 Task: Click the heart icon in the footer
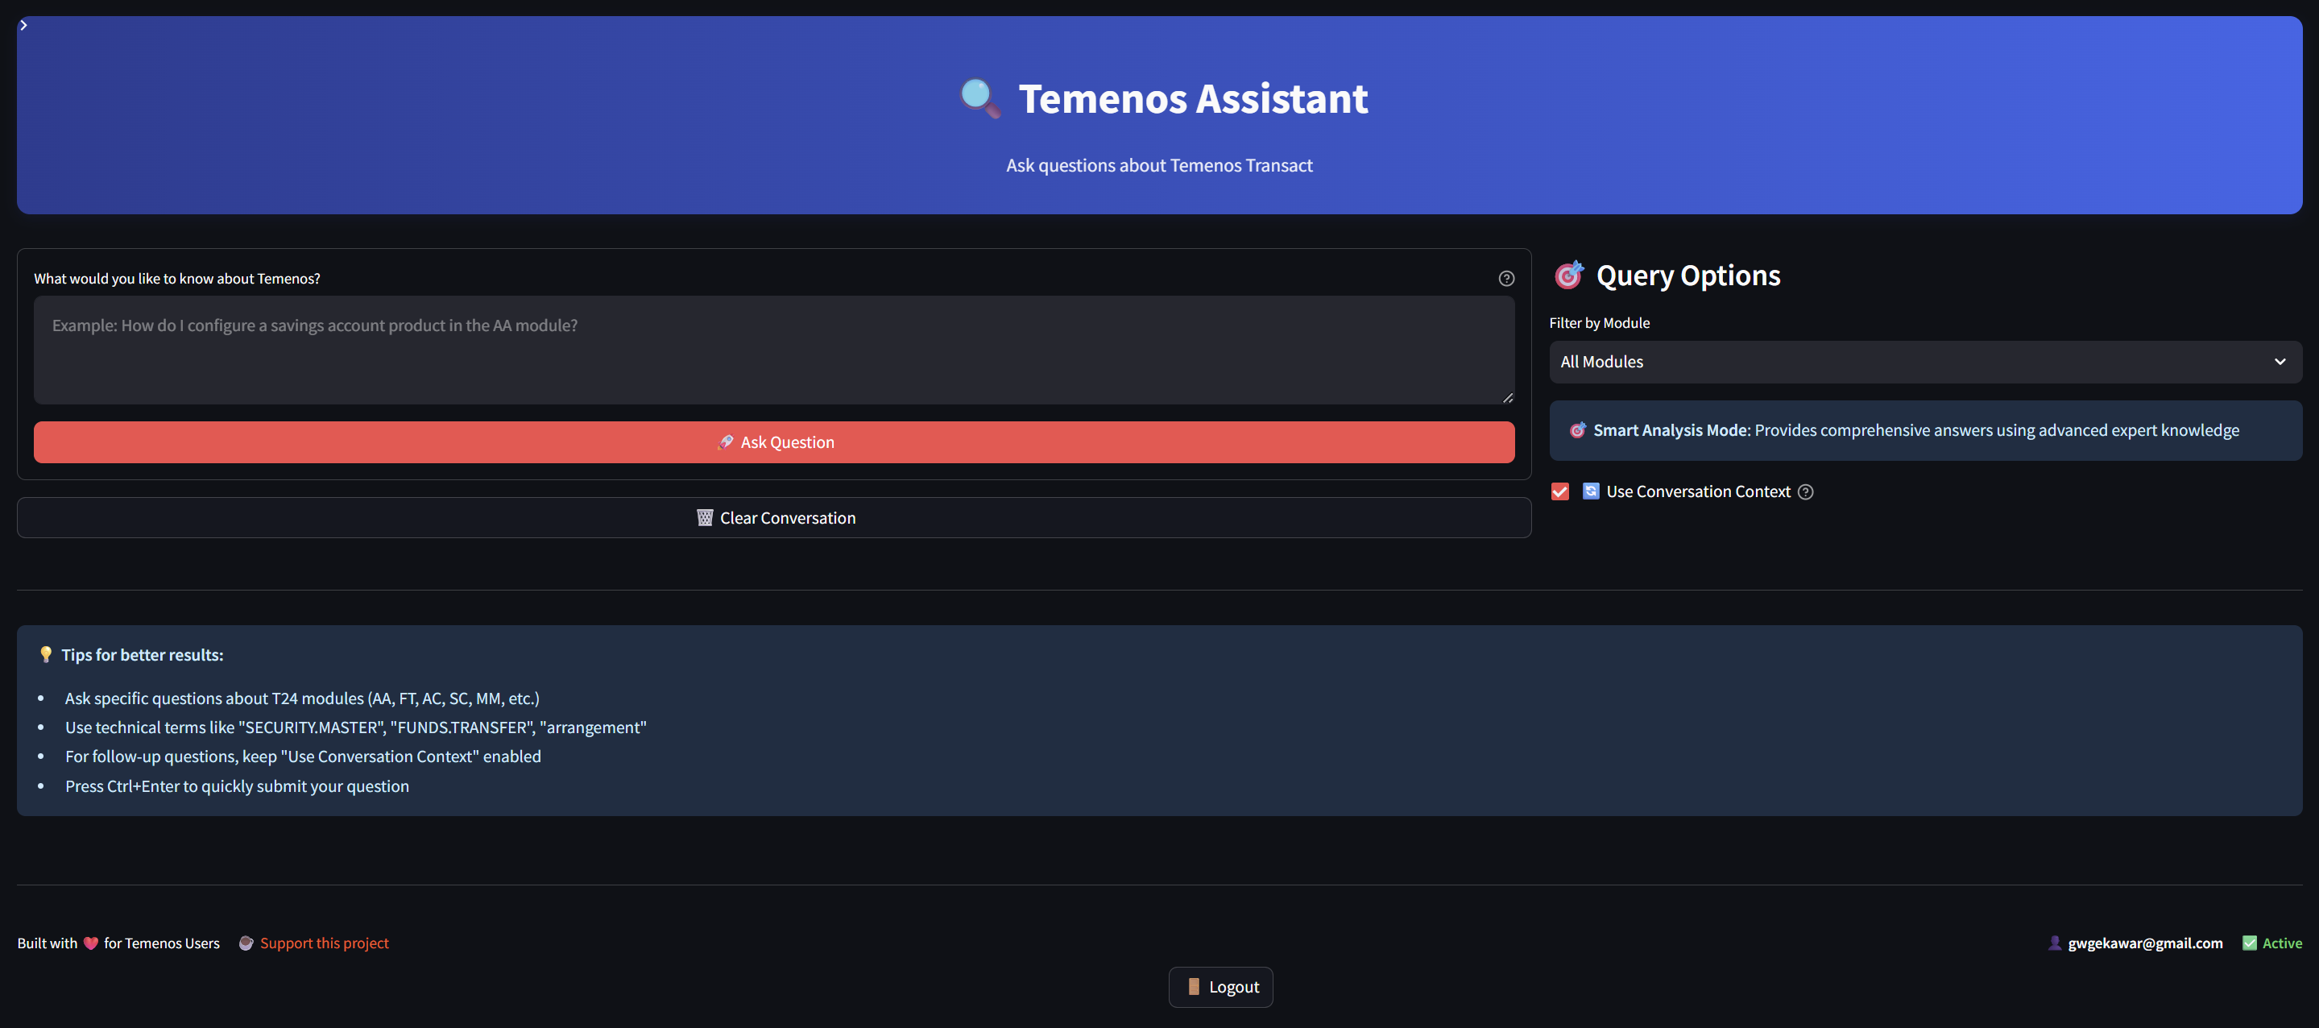pos(91,943)
